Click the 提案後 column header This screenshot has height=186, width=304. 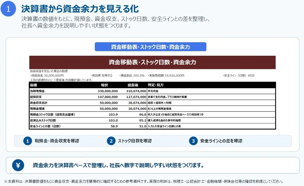(133, 85)
